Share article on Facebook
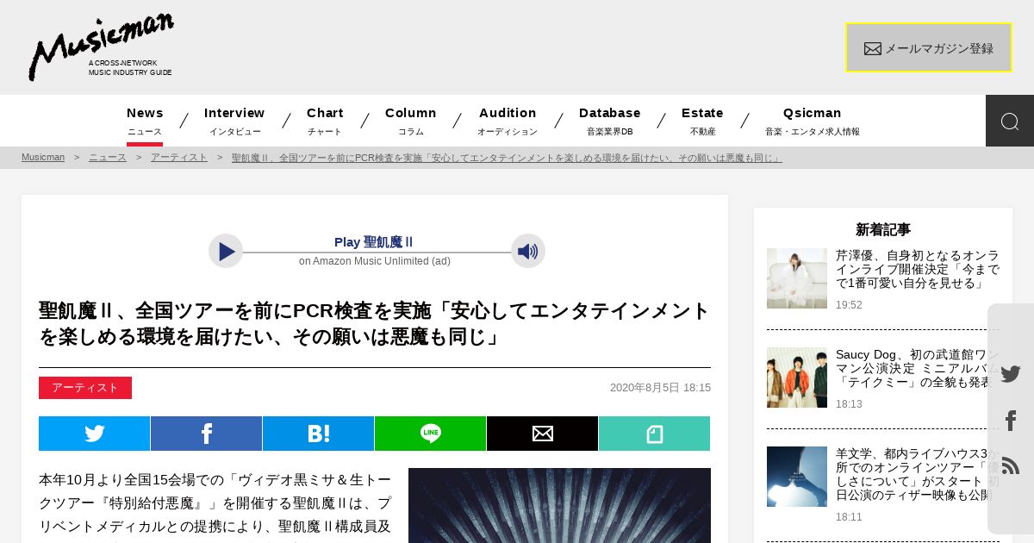Viewport: 1034px width, 543px height. pyautogui.click(x=207, y=434)
